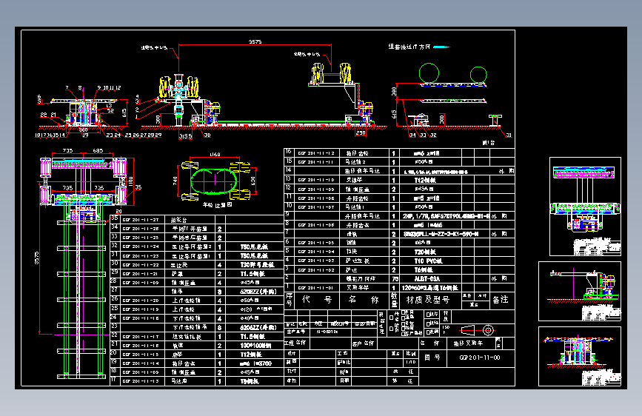Select the 630 dimension right of wheel layout
Viewport: 642px width, 416px height.
click(253, 181)
